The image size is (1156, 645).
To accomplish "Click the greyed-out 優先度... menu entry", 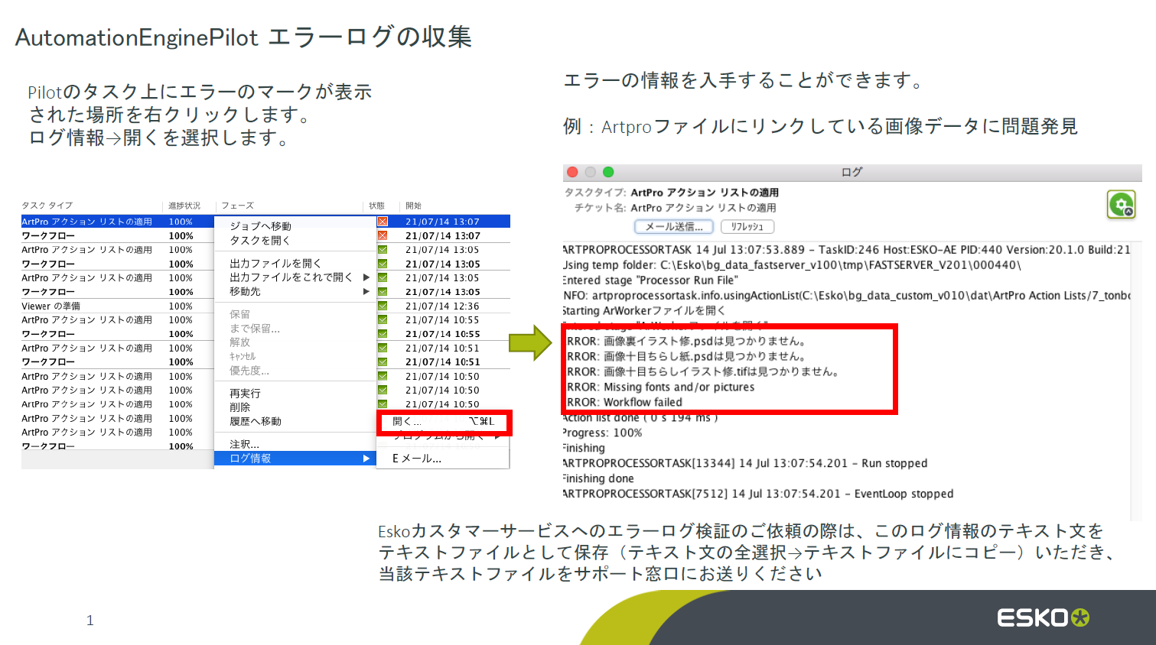I will (249, 371).
